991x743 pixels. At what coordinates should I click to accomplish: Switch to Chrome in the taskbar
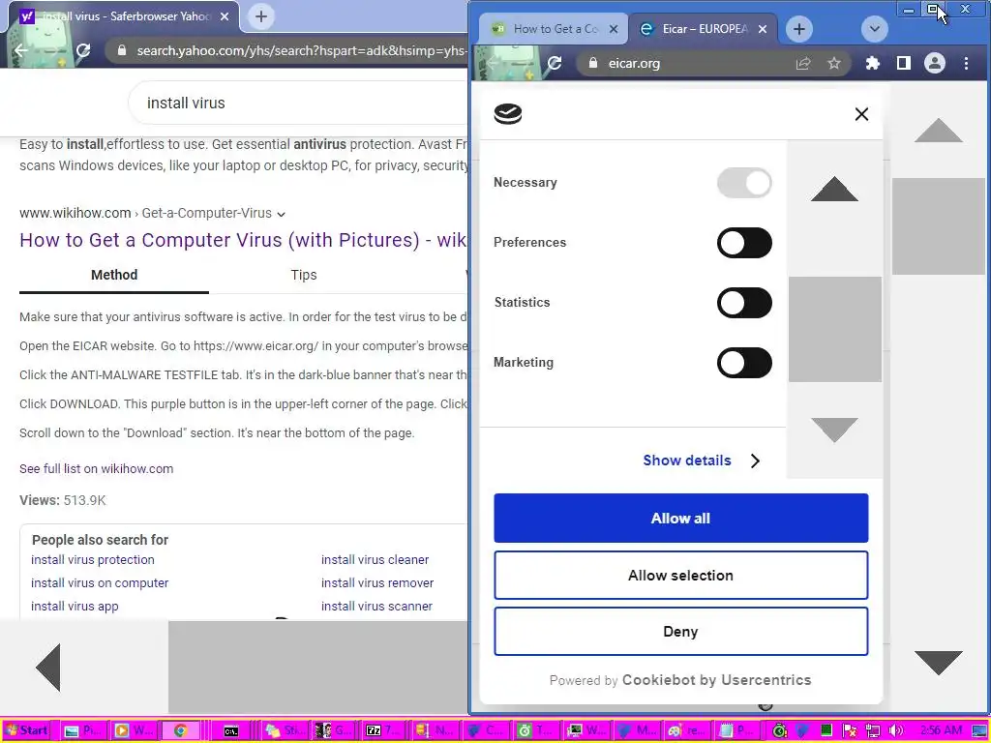pyautogui.click(x=180, y=730)
